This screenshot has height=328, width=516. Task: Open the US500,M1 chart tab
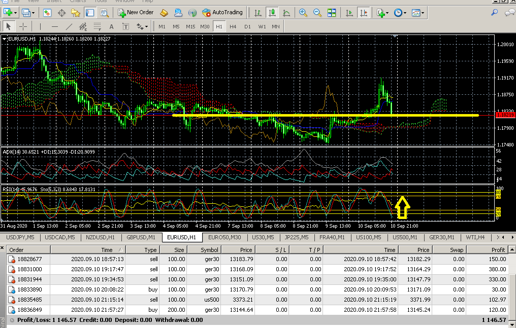coord(405,237)
